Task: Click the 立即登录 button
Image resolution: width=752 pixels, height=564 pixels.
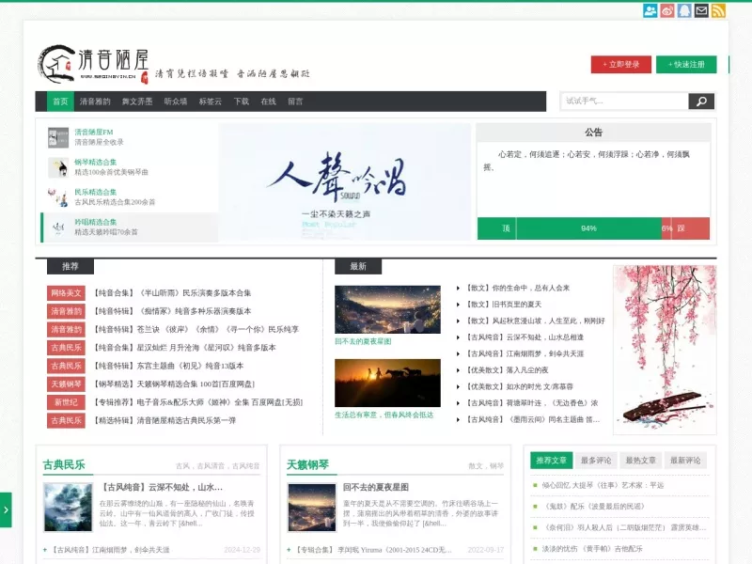Action: pos(621,64)
